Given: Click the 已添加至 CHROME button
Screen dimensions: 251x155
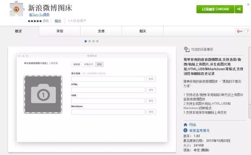Looking at the screenshot, I should click(x=215, y=9).
